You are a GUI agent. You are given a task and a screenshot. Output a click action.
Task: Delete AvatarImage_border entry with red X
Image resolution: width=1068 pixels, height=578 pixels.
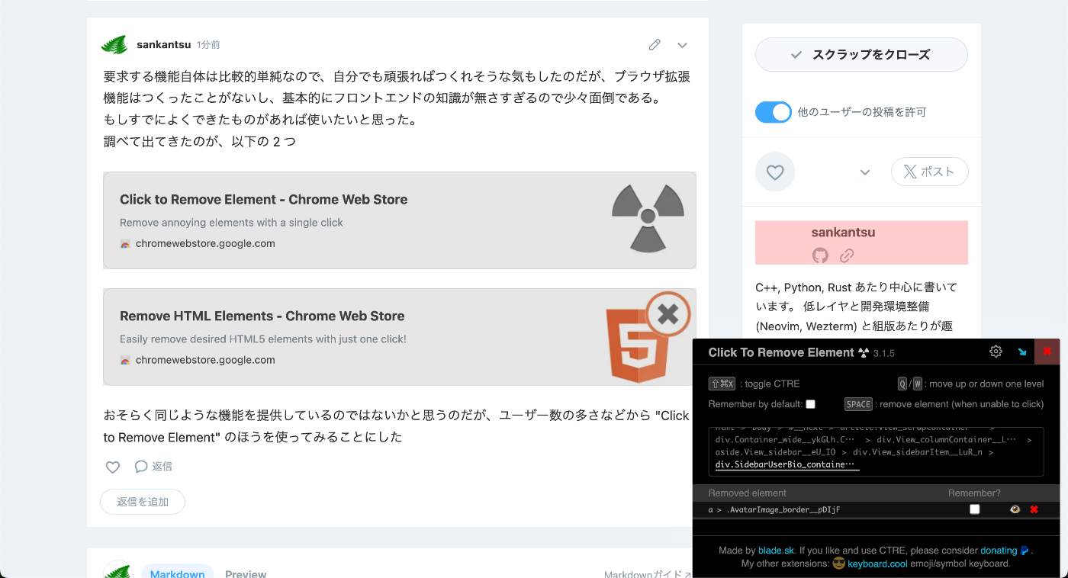pos(1034,509)
